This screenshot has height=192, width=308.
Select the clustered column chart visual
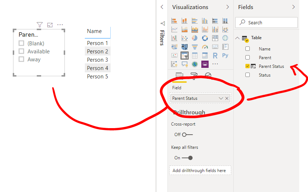pyautogui.click(x=205, y=21)
